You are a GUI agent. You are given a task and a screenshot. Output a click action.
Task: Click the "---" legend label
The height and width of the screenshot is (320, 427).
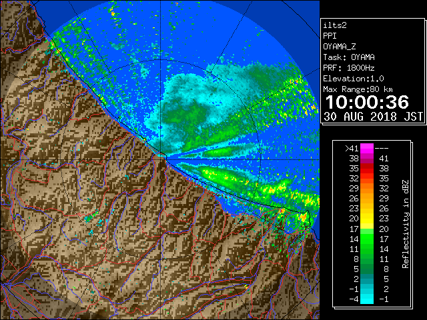click(382, 149)
